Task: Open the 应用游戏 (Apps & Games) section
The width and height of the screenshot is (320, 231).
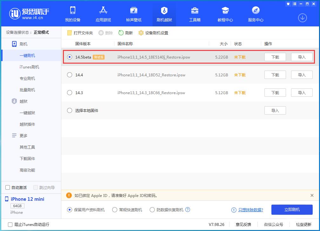Action: 103,14
